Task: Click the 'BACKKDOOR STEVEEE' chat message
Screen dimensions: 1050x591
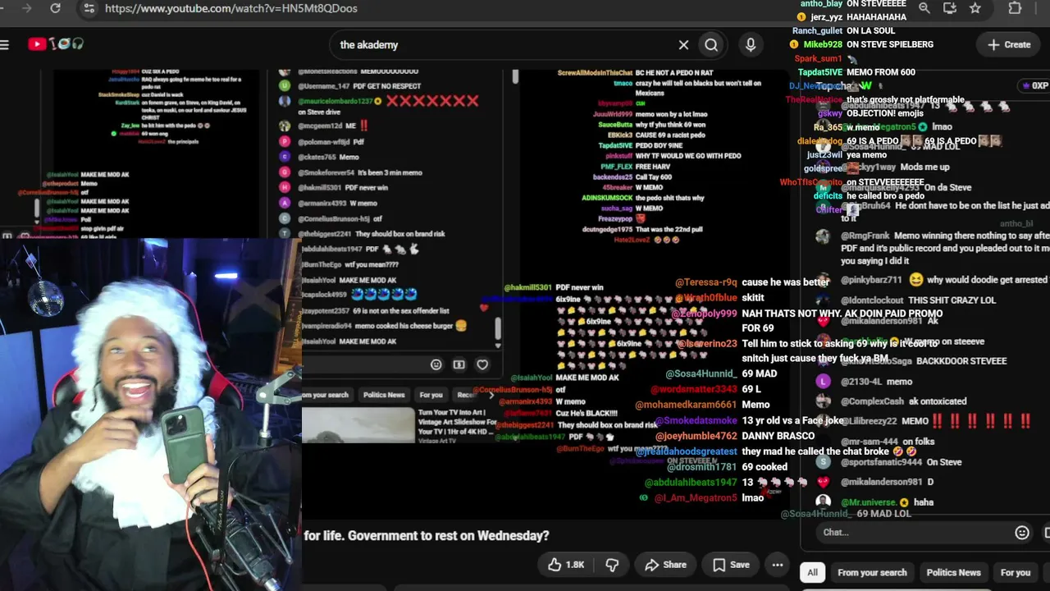Action: 961,361
